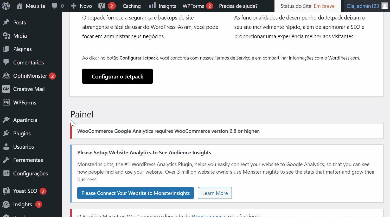Click Please Setup Website Analytics notice heading
The image size is (390, 217).
[x=144, y=153]
